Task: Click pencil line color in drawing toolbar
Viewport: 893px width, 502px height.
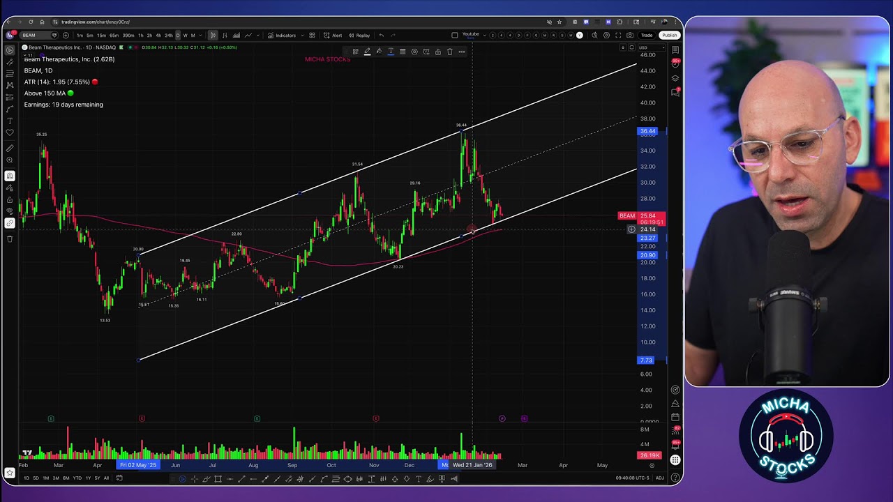Action: tap(367, 52)
